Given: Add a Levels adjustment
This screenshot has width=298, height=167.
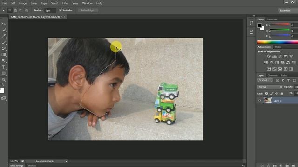Looking at the screenshot, I should pyautogui.click(x=274, y=57).
